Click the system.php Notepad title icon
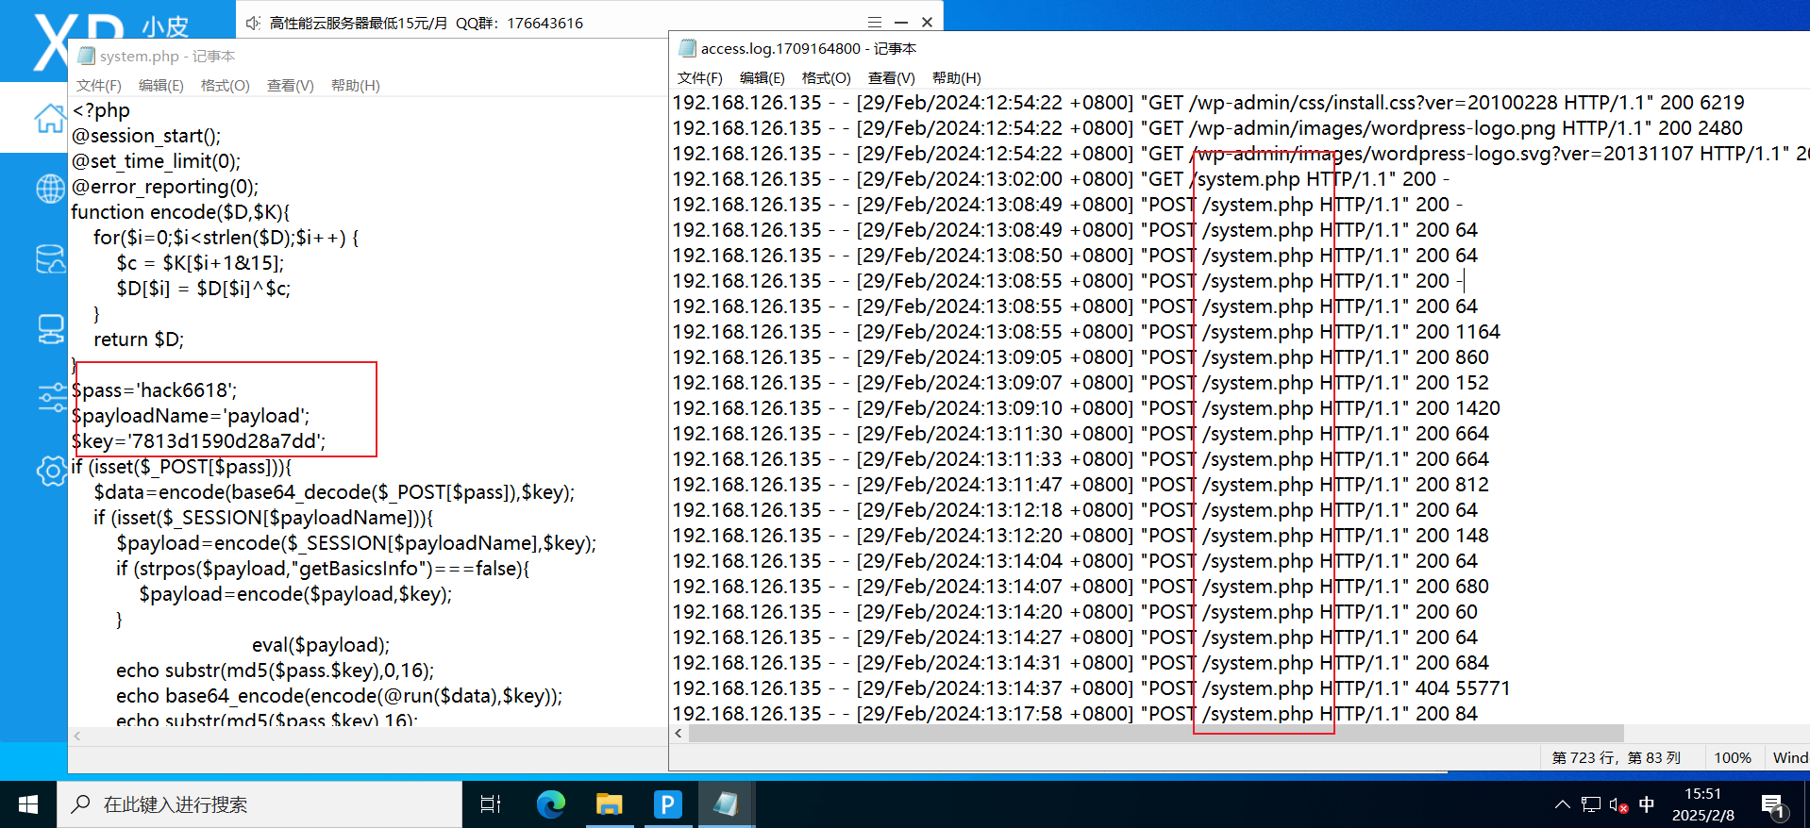The height and width of the screenshot is (828, 1810). pyautogui.click(x=87, y=57)
